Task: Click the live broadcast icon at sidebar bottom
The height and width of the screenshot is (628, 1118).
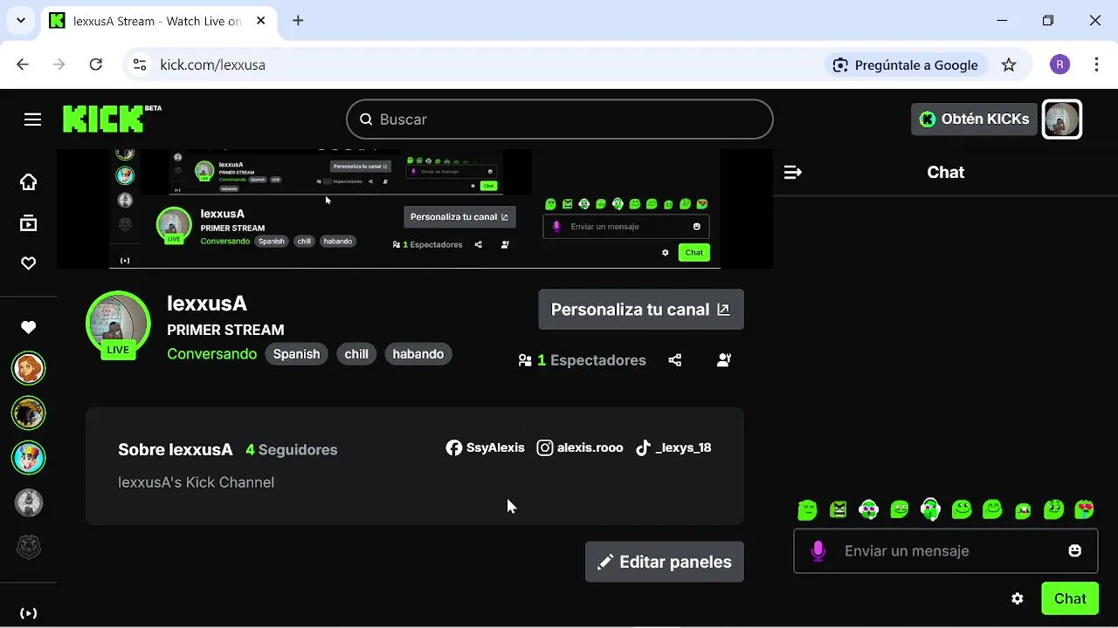Action: click(29, 613)
